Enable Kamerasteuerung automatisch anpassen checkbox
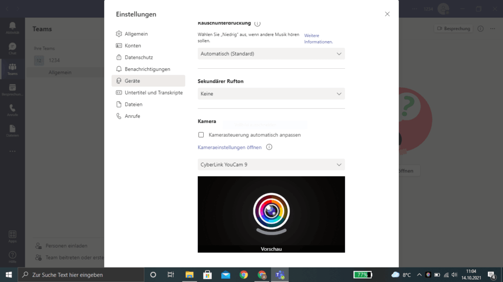The width and height of the screenshot is (503, 282). click(x=201, y=135)
